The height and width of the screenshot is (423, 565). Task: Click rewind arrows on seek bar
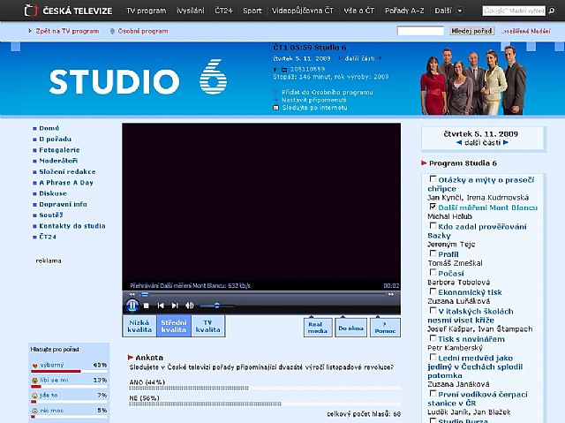pyautogui.click(x=132, y=294)
